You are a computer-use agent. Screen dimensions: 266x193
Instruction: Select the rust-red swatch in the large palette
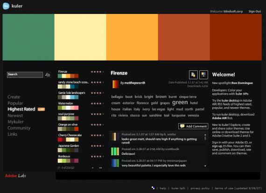(184, 37)
